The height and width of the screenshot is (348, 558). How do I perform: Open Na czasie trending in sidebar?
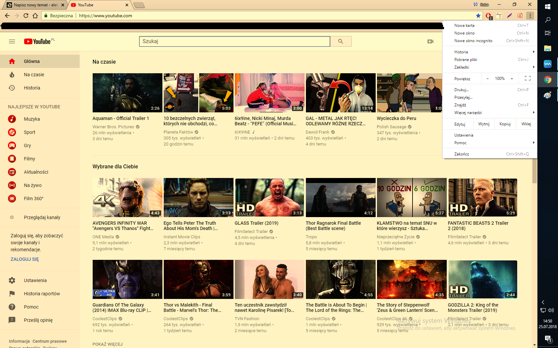(40, 75)
